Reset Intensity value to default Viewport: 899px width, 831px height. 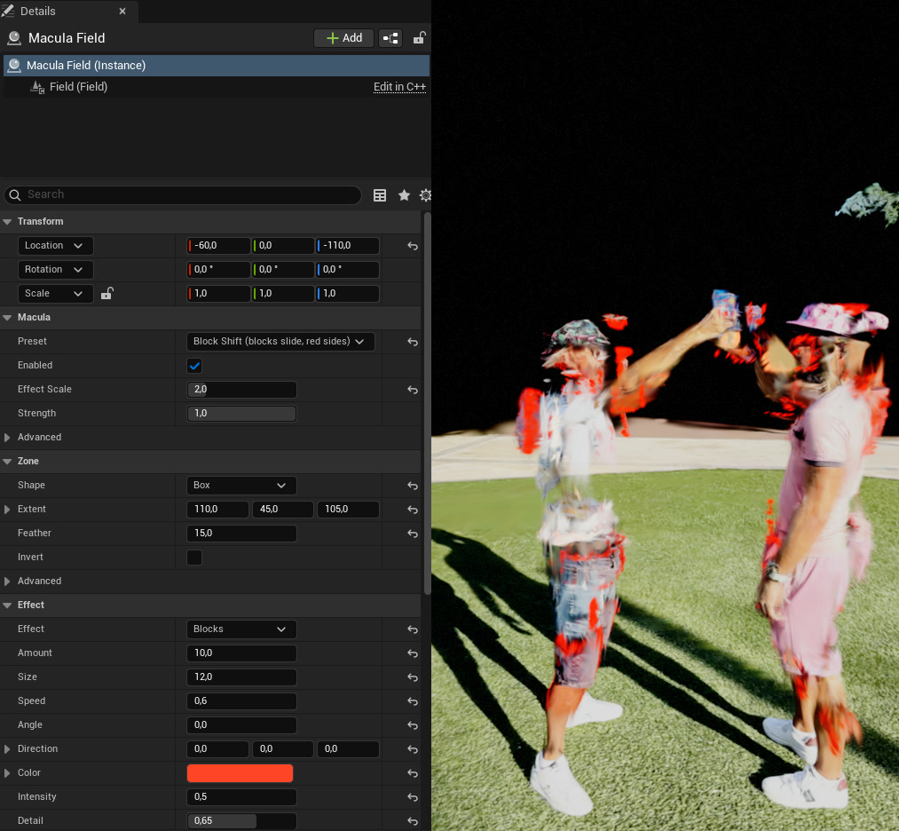coord(413,798)
